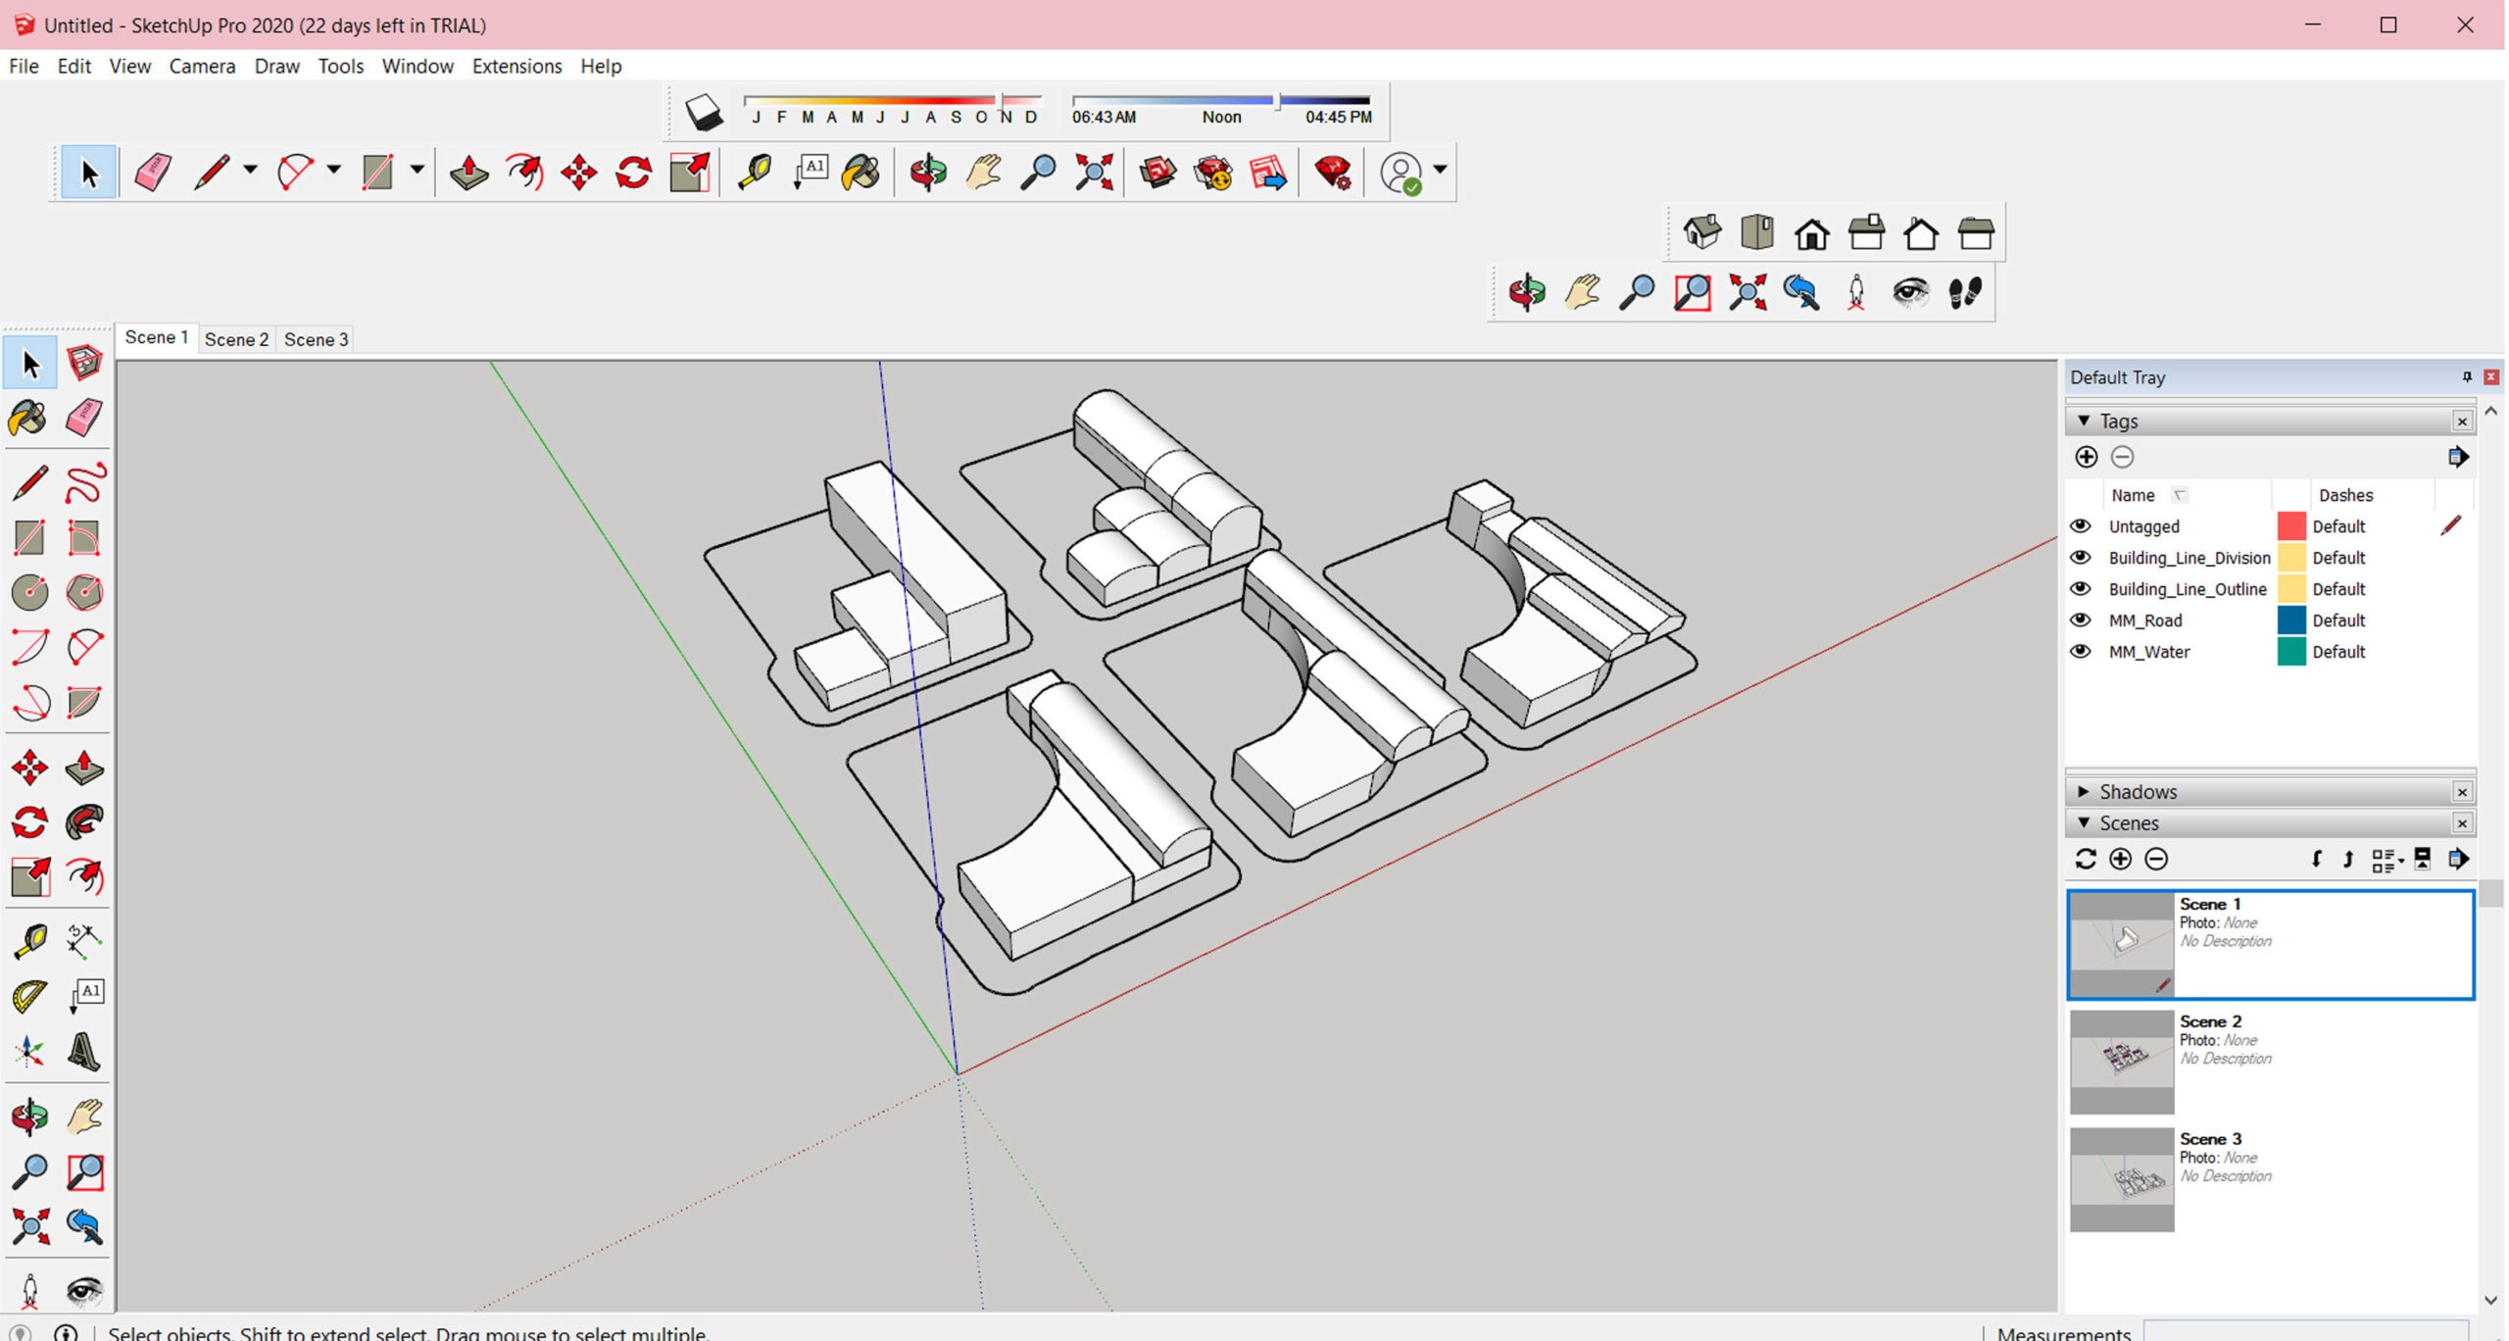Hide the MM_Road tag

coord(2080,621)
